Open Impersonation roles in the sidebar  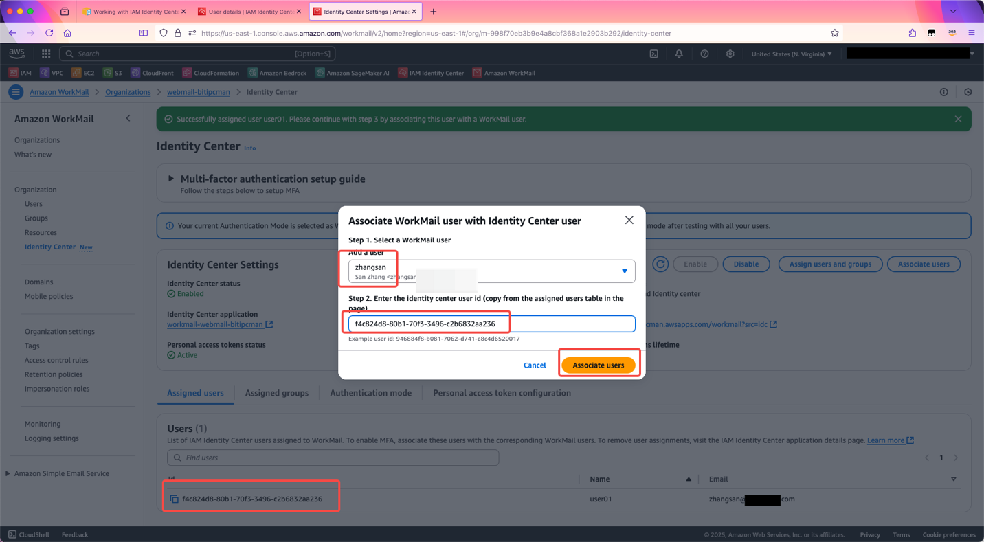tap(57, 389)
